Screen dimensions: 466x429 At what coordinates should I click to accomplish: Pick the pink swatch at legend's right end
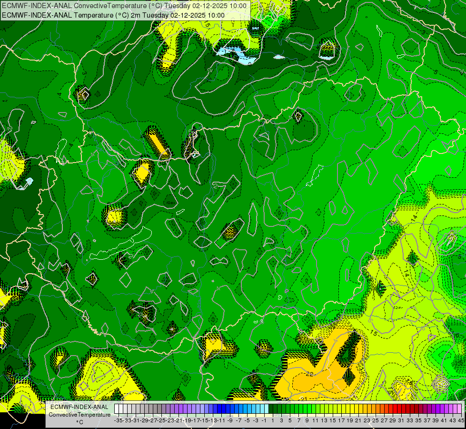point(459,409)
